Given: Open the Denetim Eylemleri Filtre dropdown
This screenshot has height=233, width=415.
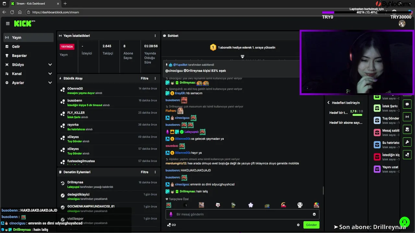Looking at the screenshot, I should 144,172.
